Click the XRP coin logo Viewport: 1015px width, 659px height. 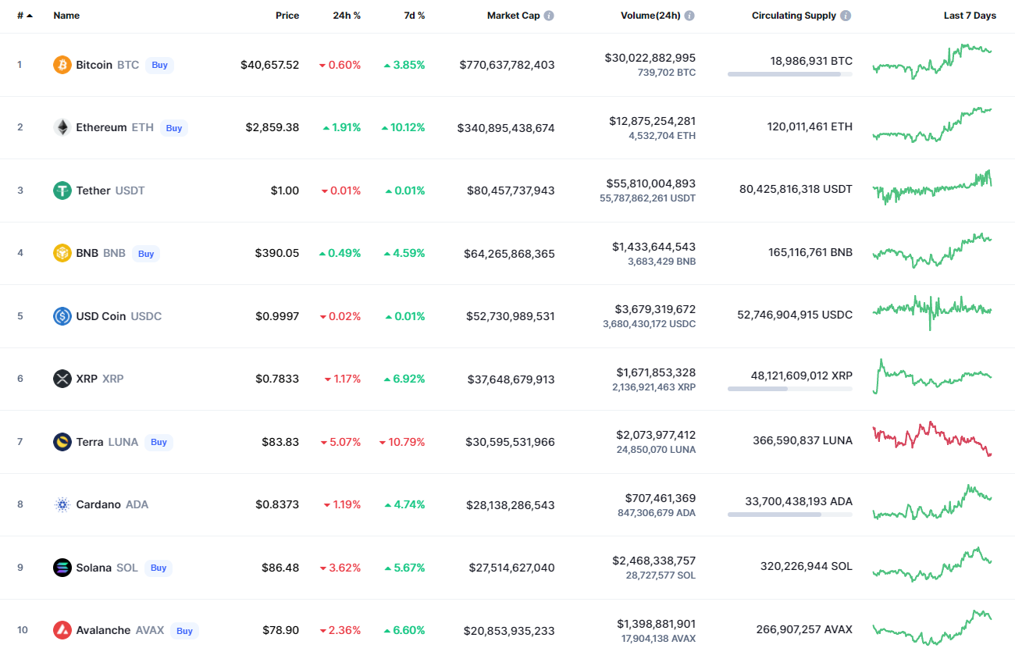(62, 379)
